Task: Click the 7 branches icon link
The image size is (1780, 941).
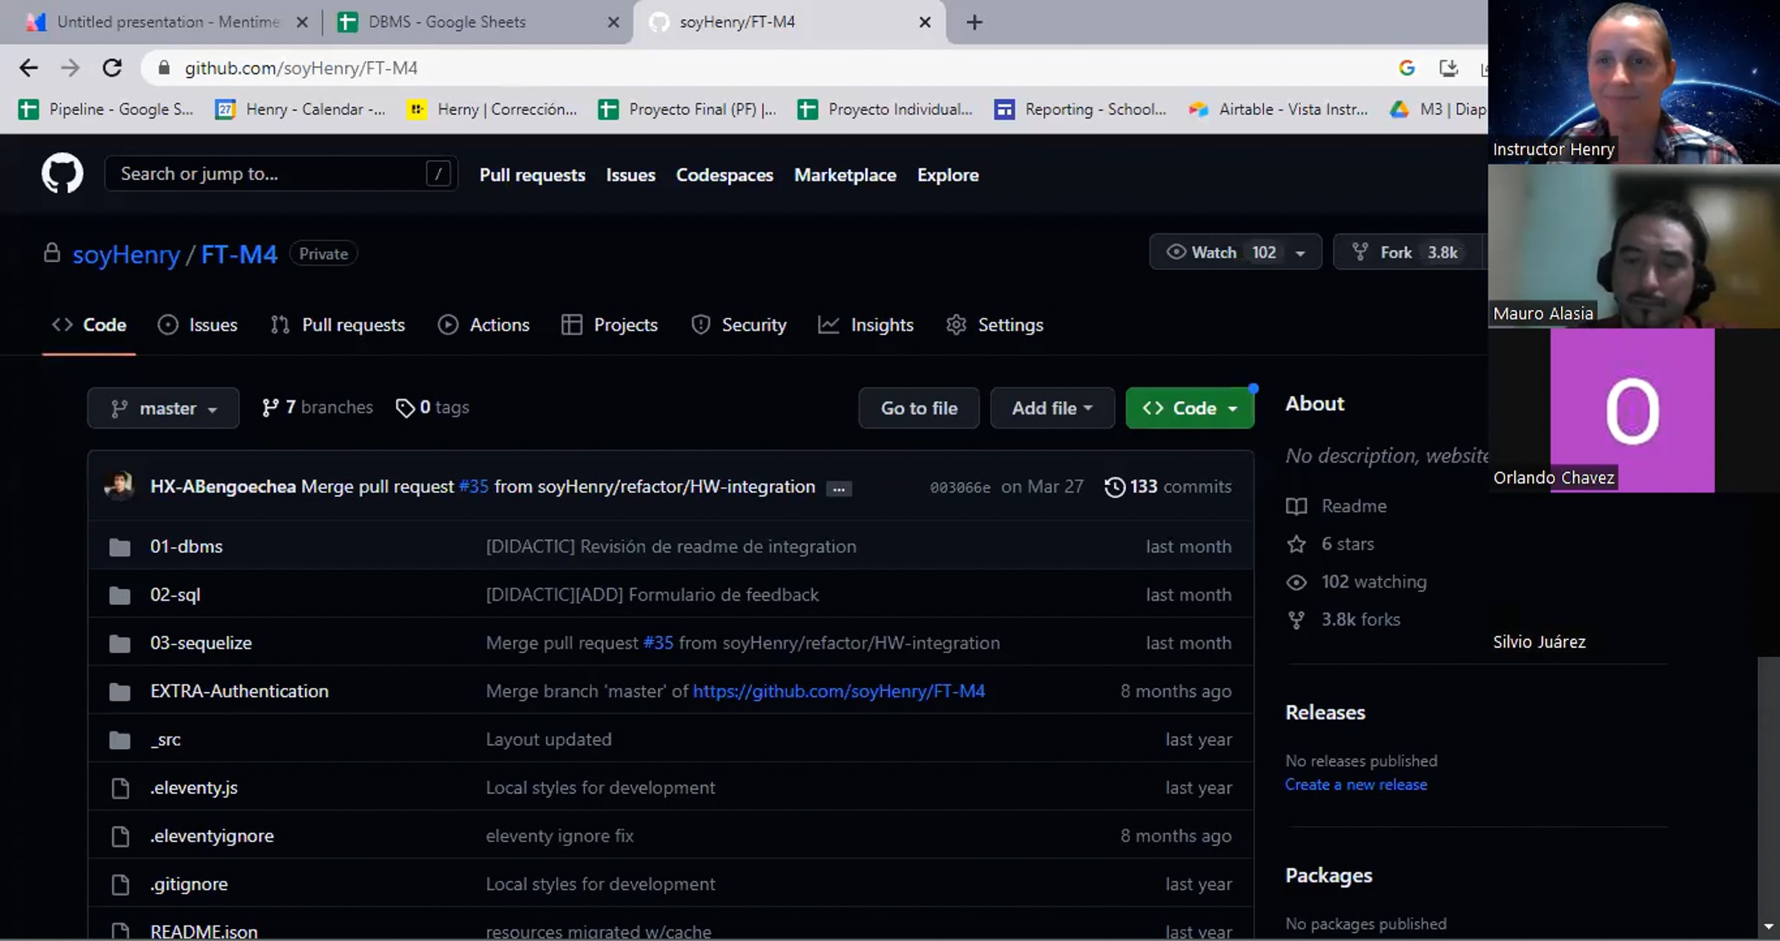Action: (270, 408)
